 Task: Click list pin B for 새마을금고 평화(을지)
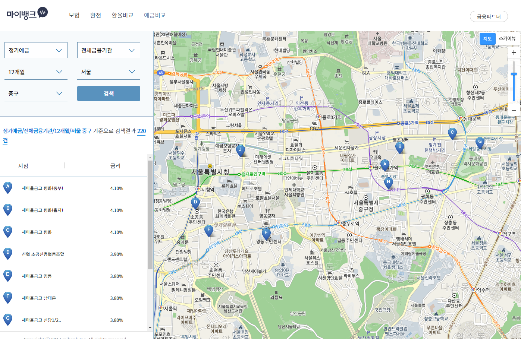pos(7,210)
